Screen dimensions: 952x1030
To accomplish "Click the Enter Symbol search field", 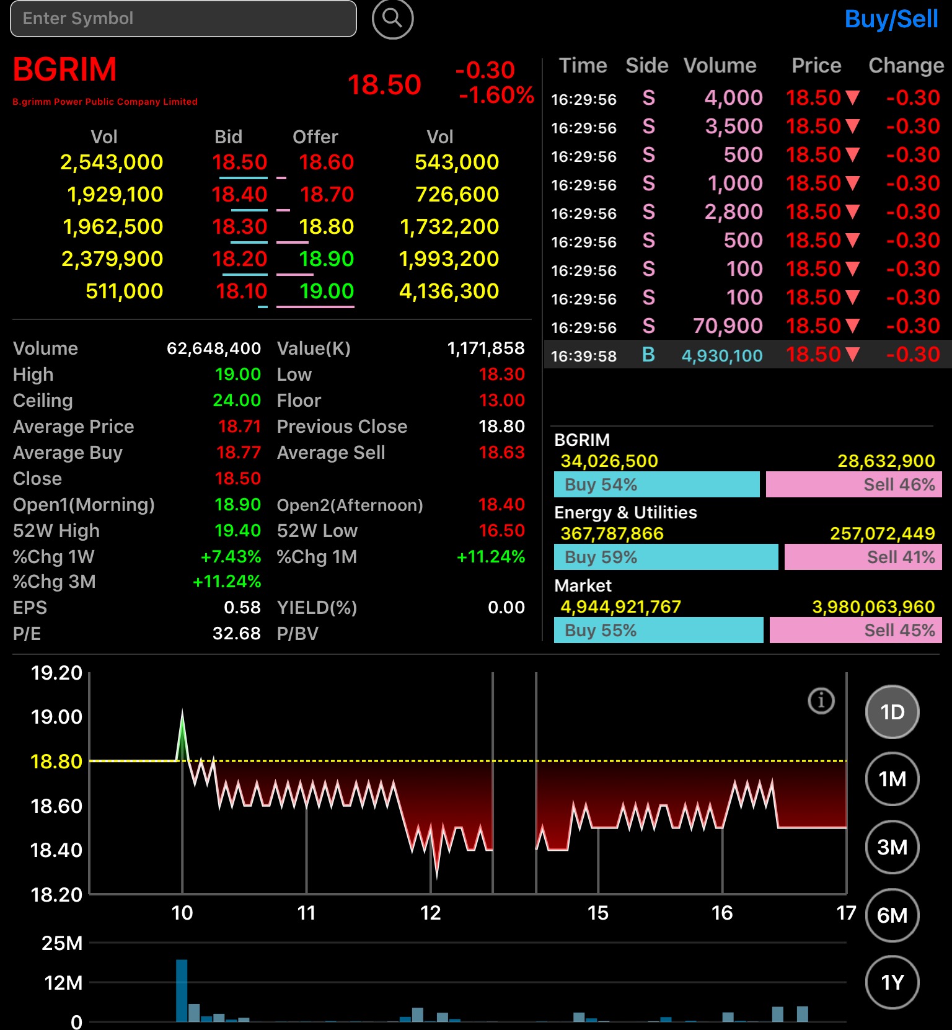I will (x=183, y=19).
